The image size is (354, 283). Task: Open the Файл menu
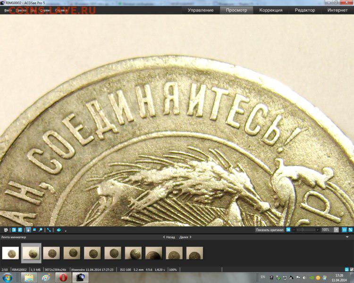click(8, 10)
